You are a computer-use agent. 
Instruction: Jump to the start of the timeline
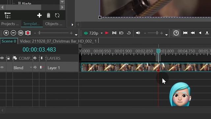pyautogui.click(x=185, y=33)
